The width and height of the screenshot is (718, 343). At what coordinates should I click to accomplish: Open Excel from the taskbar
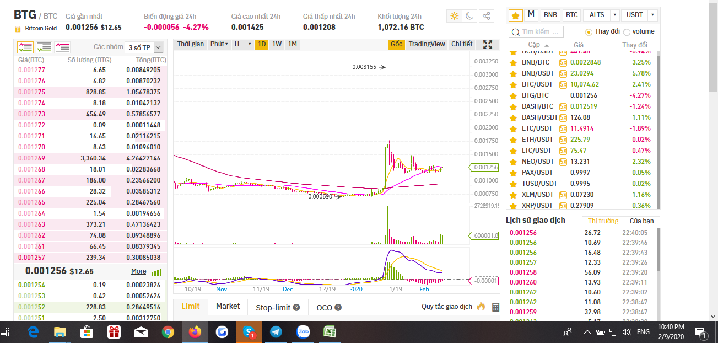(330, 332)
